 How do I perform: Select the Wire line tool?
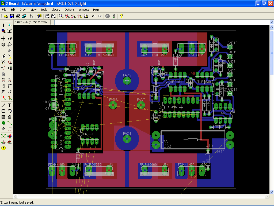pyautogui.click(x=3, y=105)
